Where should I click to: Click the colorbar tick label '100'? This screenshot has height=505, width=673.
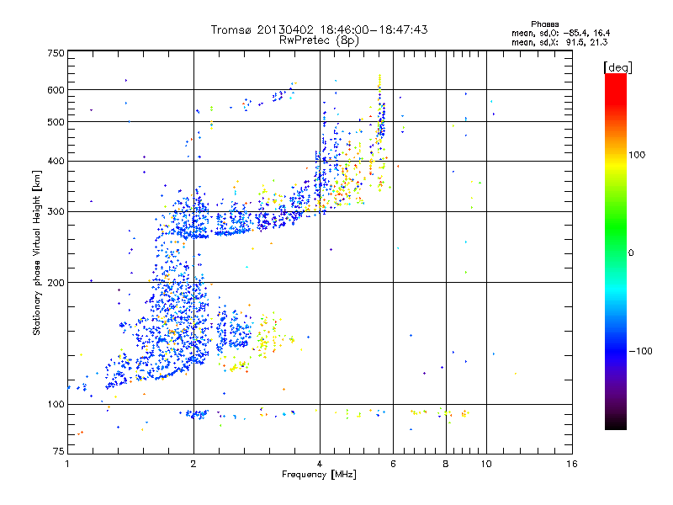coord(637,155)
